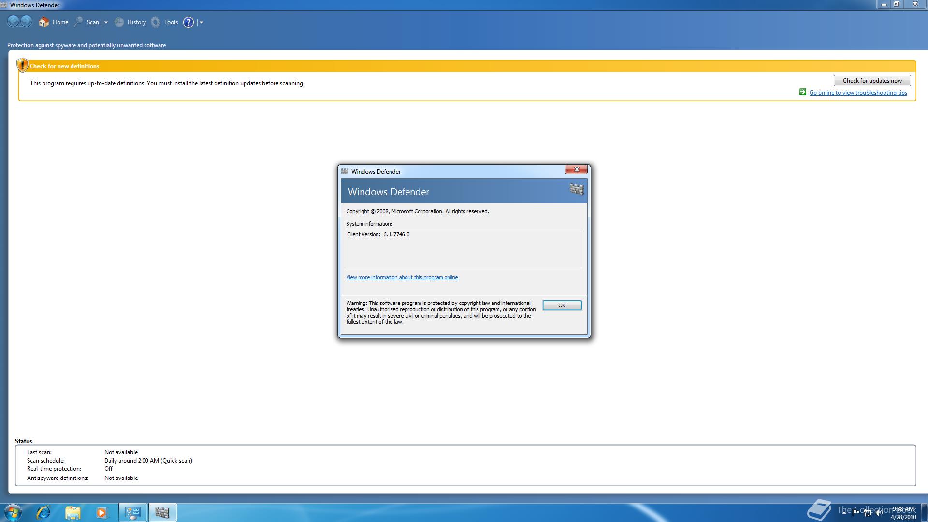Open the taskbar clock showing 4/28/2010
The width and height of the screenshot is (928, 522).
pos(903,513)
